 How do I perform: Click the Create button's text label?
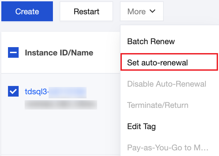[x=27, y=11]
